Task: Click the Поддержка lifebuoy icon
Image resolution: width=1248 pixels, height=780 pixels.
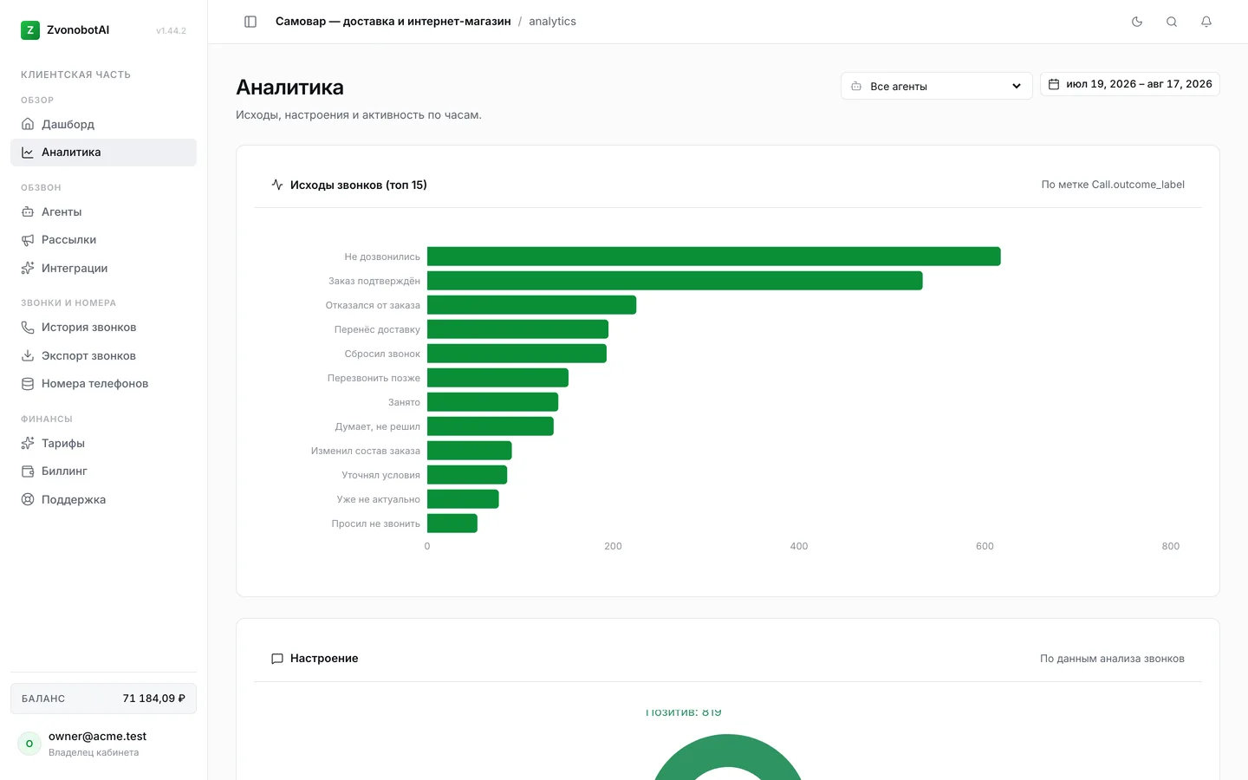Action: click(28, 500)
